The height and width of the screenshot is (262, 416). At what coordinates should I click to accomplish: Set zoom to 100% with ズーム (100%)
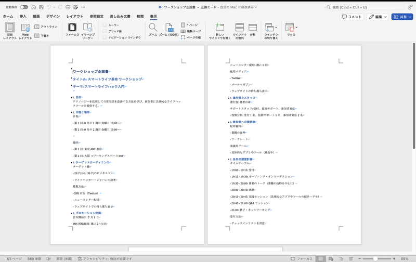coord(168,29)
